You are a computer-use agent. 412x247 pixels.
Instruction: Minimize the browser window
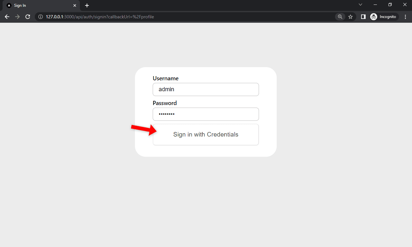pyautogui.click(x=375, y=4)
